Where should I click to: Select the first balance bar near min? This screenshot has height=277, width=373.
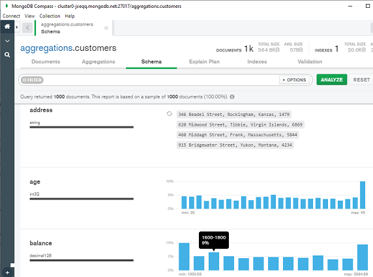tap(184, 257)
